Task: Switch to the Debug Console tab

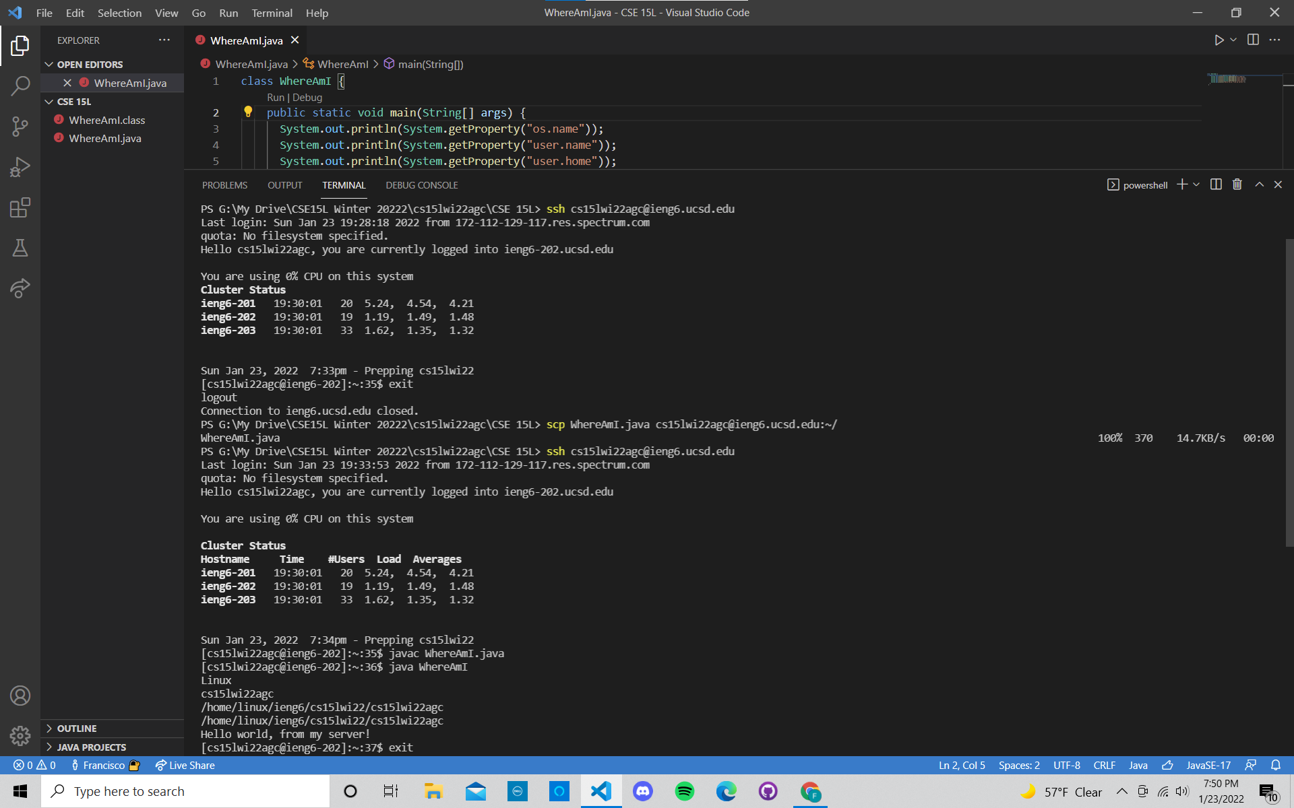Action: pos(421,185)
